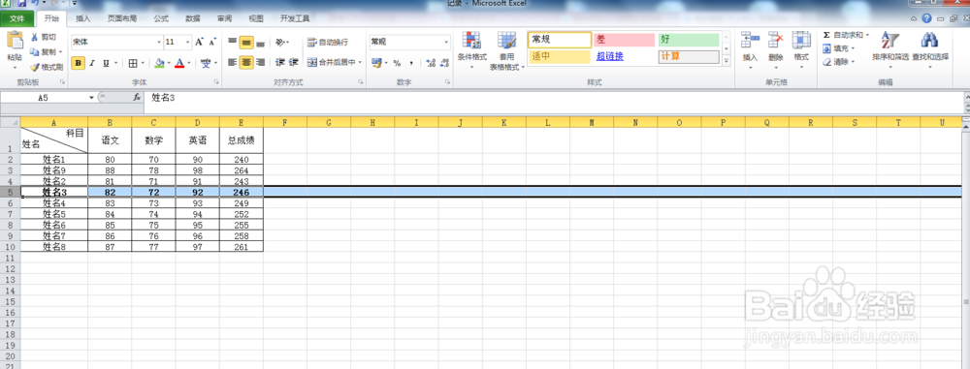This screenshot has height=369, width=970.
Task: Open the 清除 clear dropdown
Action: (839, 62)
